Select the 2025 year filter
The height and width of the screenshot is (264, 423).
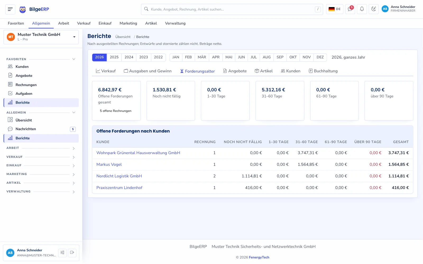click(x=114, y=57)
